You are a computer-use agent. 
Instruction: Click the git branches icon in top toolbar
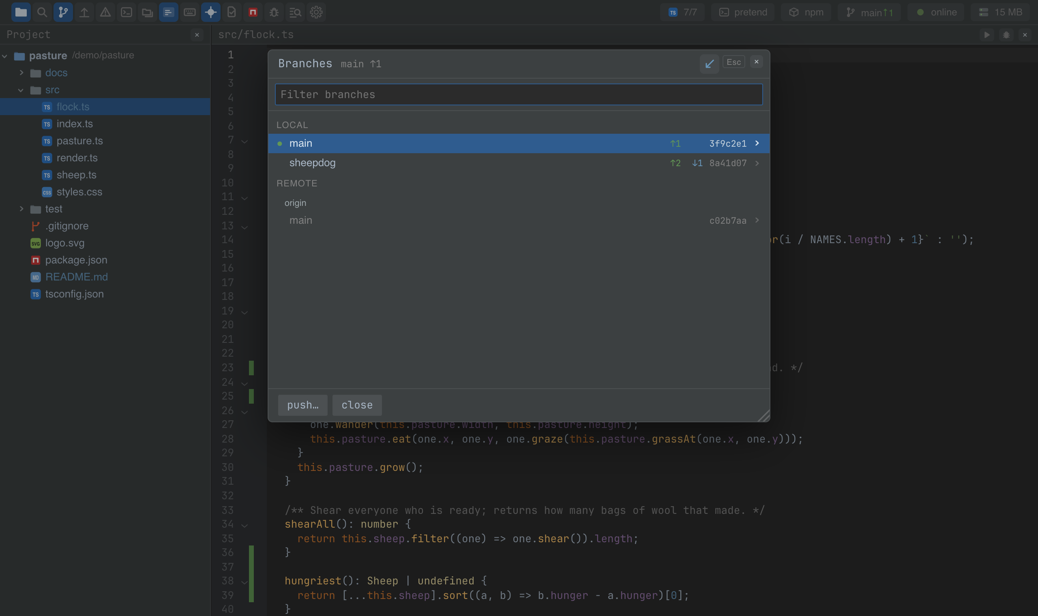click(63, 12)
